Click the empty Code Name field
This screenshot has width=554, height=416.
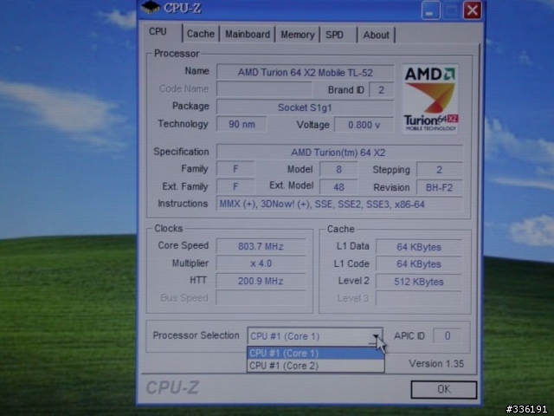point(264,88)
